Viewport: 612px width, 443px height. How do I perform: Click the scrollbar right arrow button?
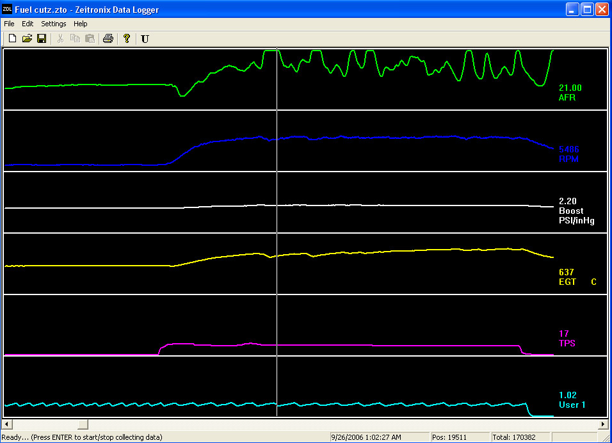(x=602, y=424)
